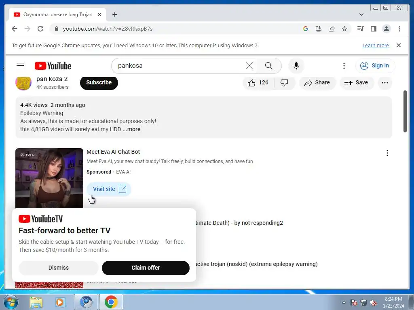Open pan koza 2 channel avatar
414x310 pixels.
[x=23, y=83]
